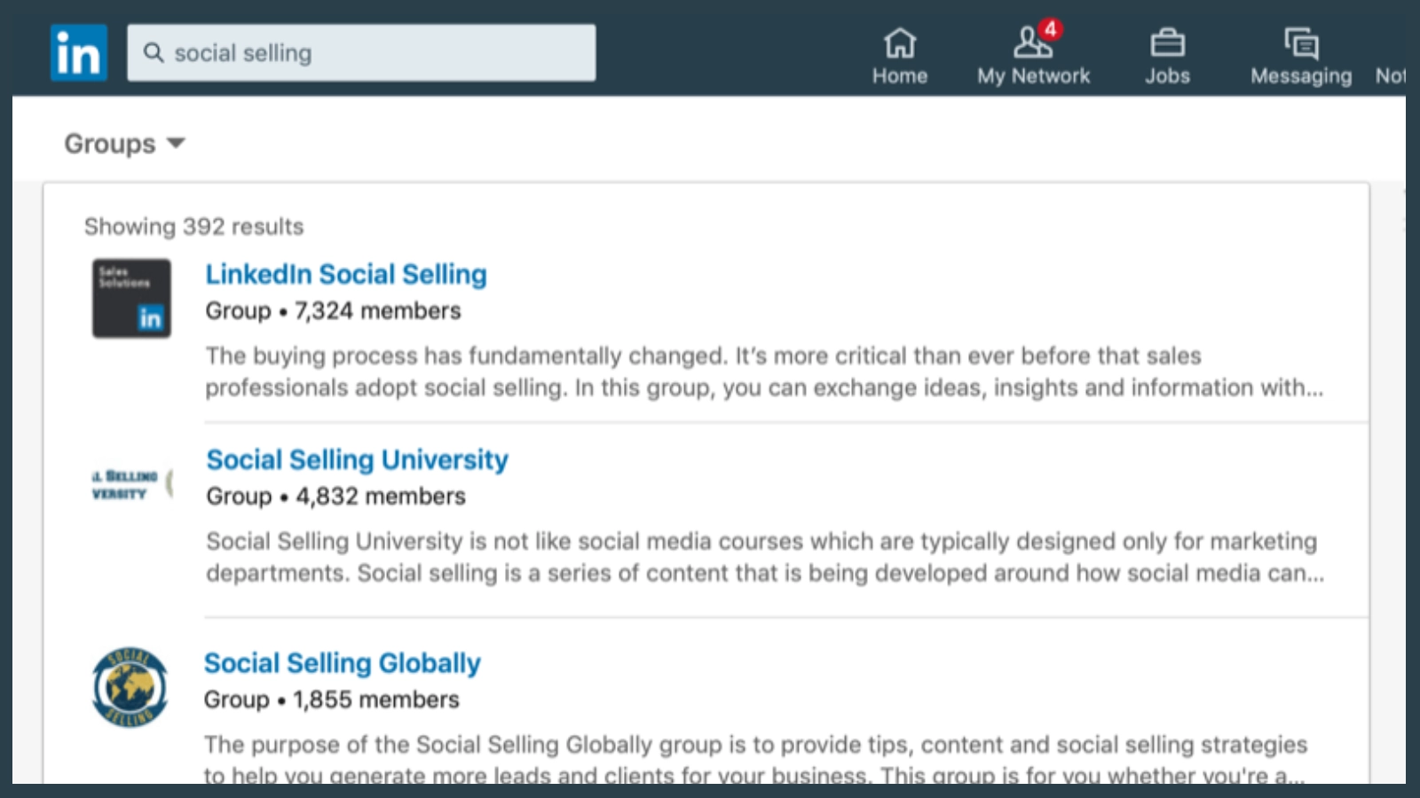This screenshot has height=798, width=1420.
Task: Open Social Selling Globally group link
Action: pyautogui.click(x=342, y=662)
